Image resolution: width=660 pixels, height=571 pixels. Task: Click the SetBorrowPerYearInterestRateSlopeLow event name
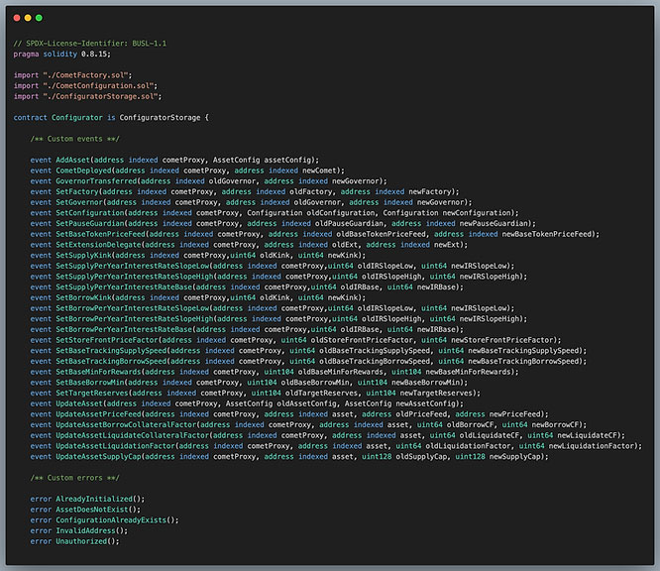tap(132, 308)
